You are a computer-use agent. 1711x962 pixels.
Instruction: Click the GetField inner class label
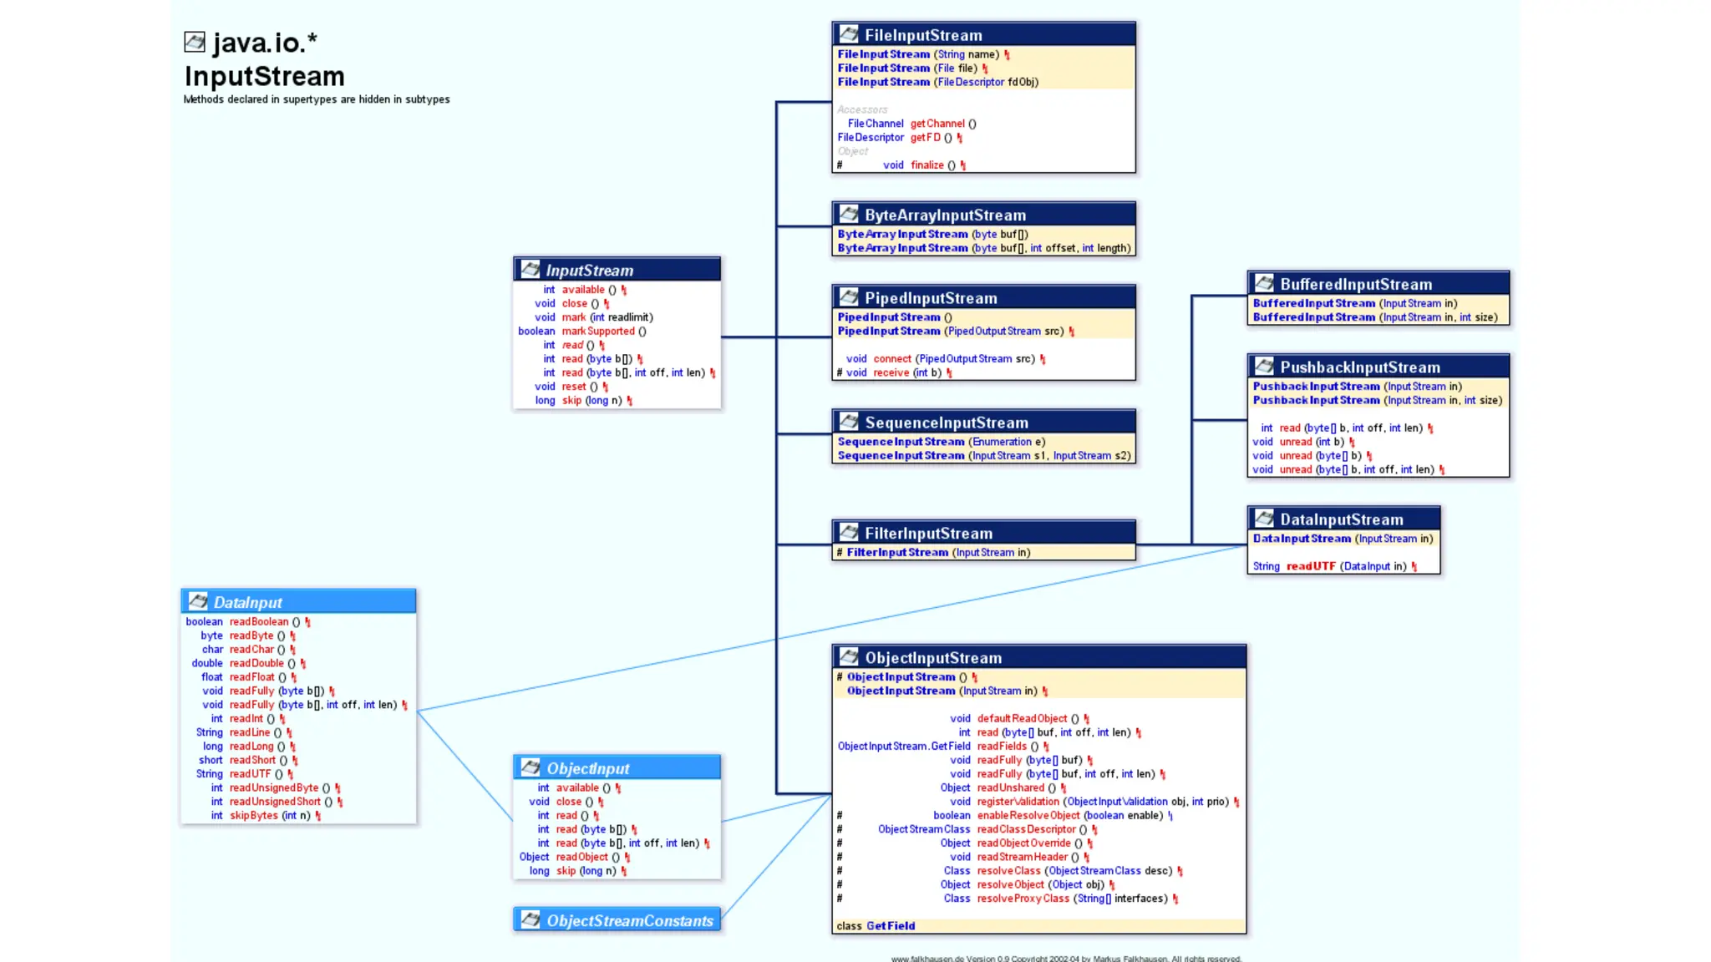pos(890,926)
